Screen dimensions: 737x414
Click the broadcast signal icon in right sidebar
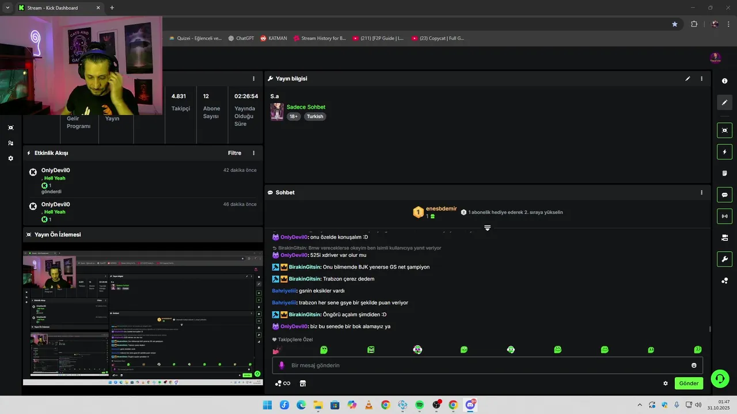(724, 216)
